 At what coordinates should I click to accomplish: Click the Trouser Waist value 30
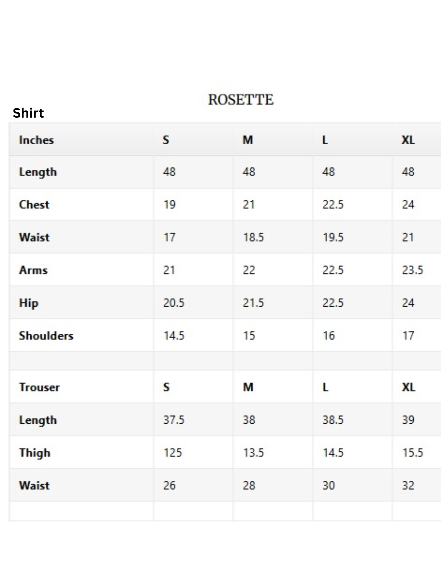[x=329, y=485]
